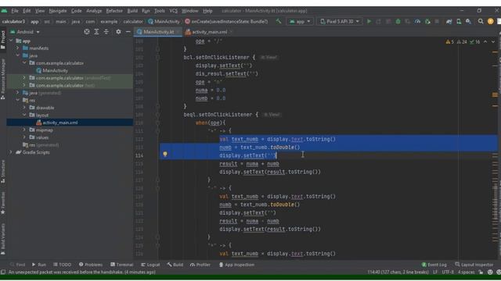
Task: Open the Problems tool window
Action: point(91,265)
